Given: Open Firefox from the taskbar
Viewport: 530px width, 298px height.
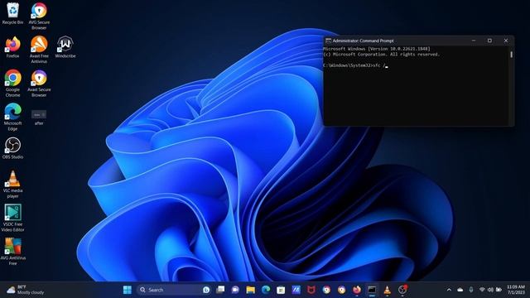Looking at the screenshot, I should tap(357, 290).
